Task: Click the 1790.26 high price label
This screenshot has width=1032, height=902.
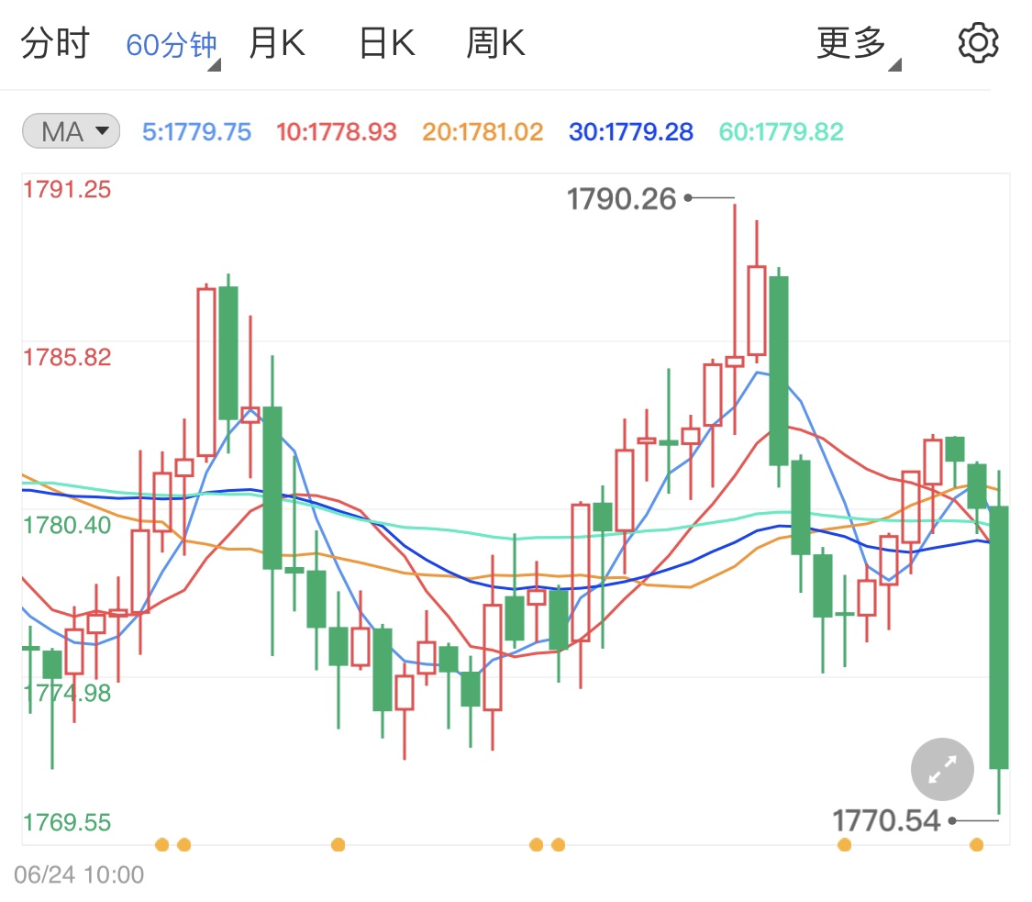Action: click(x=621, y=199)
